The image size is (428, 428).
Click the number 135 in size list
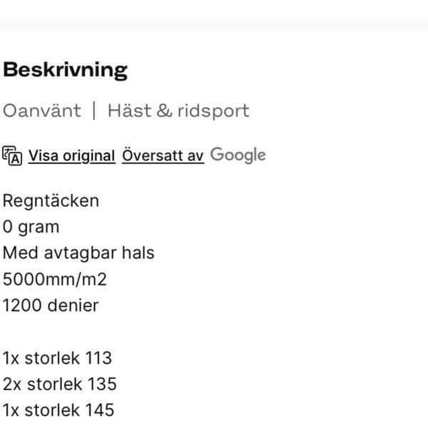click(102, 384)
